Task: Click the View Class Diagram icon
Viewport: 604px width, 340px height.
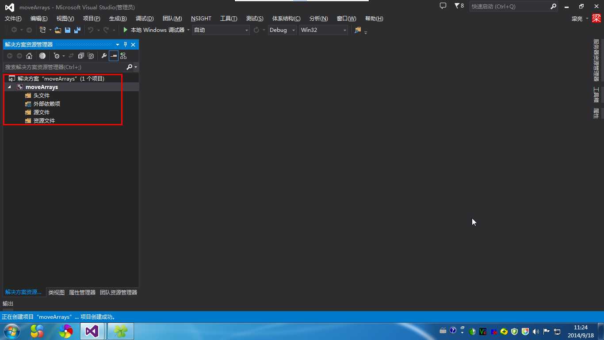Action: [123, 56]
